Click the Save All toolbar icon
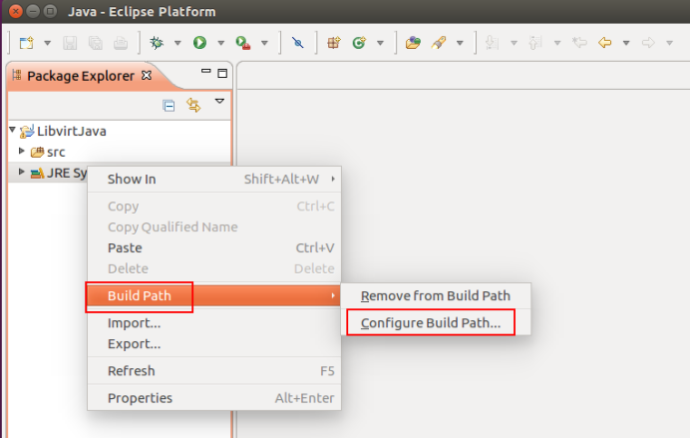Image resolution: width=690 pixels, height=438 pixels. pos(95,43)
